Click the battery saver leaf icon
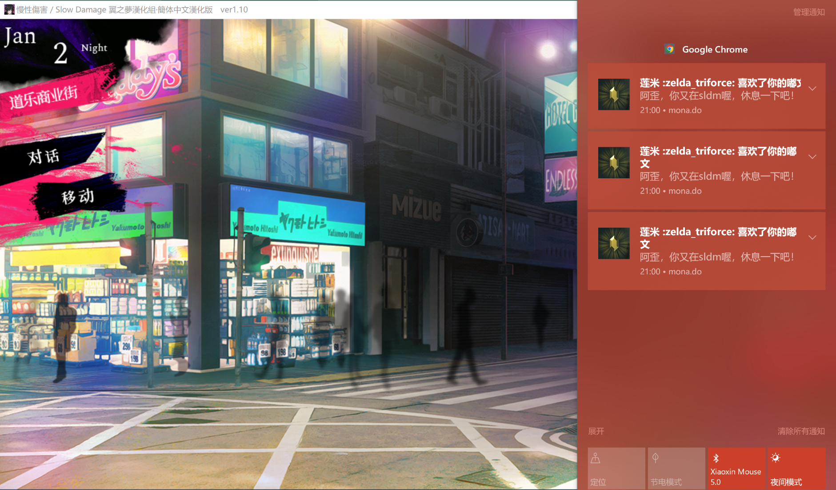Screen dimensions: 836x490 pyautogui.click(x=655, y=458)
